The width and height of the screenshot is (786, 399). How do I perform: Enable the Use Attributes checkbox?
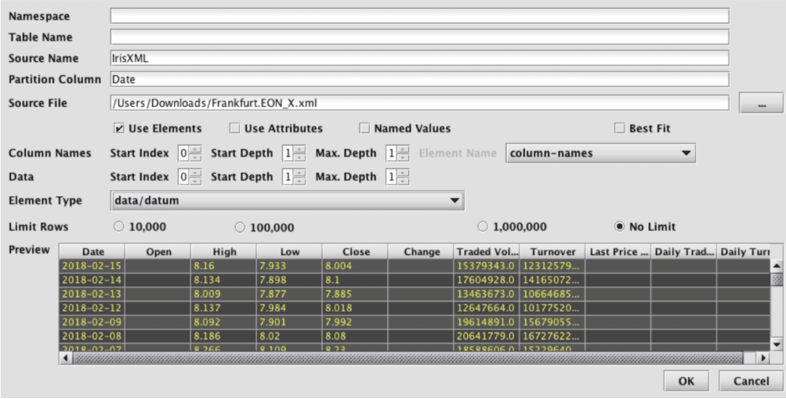point(235,128)
